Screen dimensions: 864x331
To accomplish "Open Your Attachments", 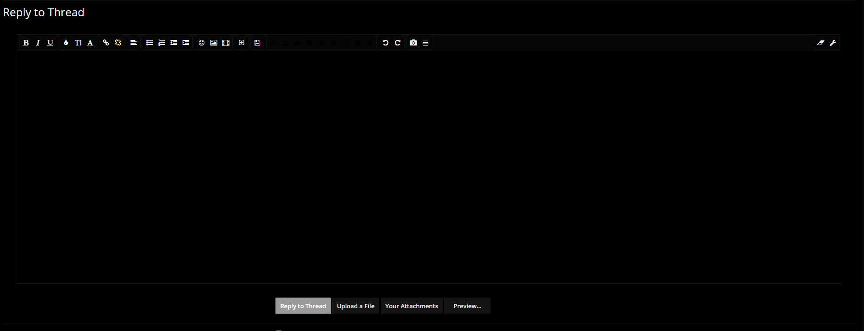I will 412,306.
